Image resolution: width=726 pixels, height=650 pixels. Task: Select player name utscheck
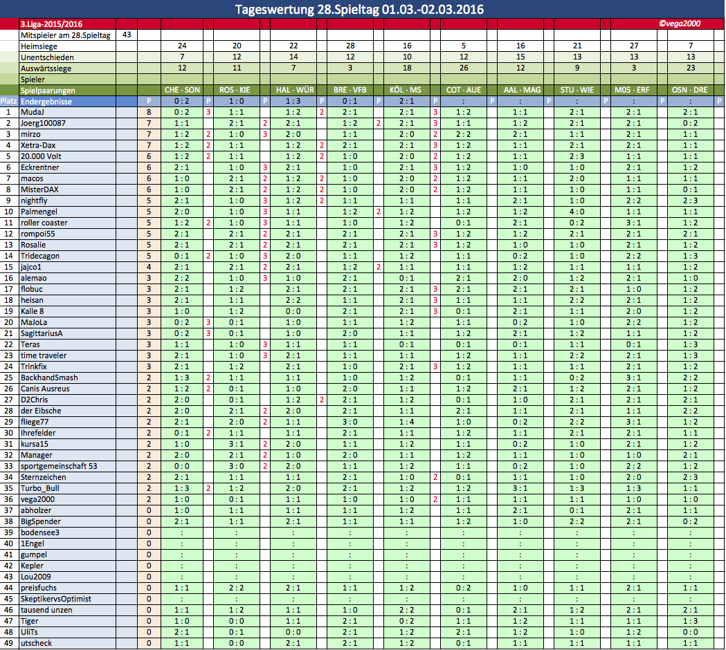(36, 644)
